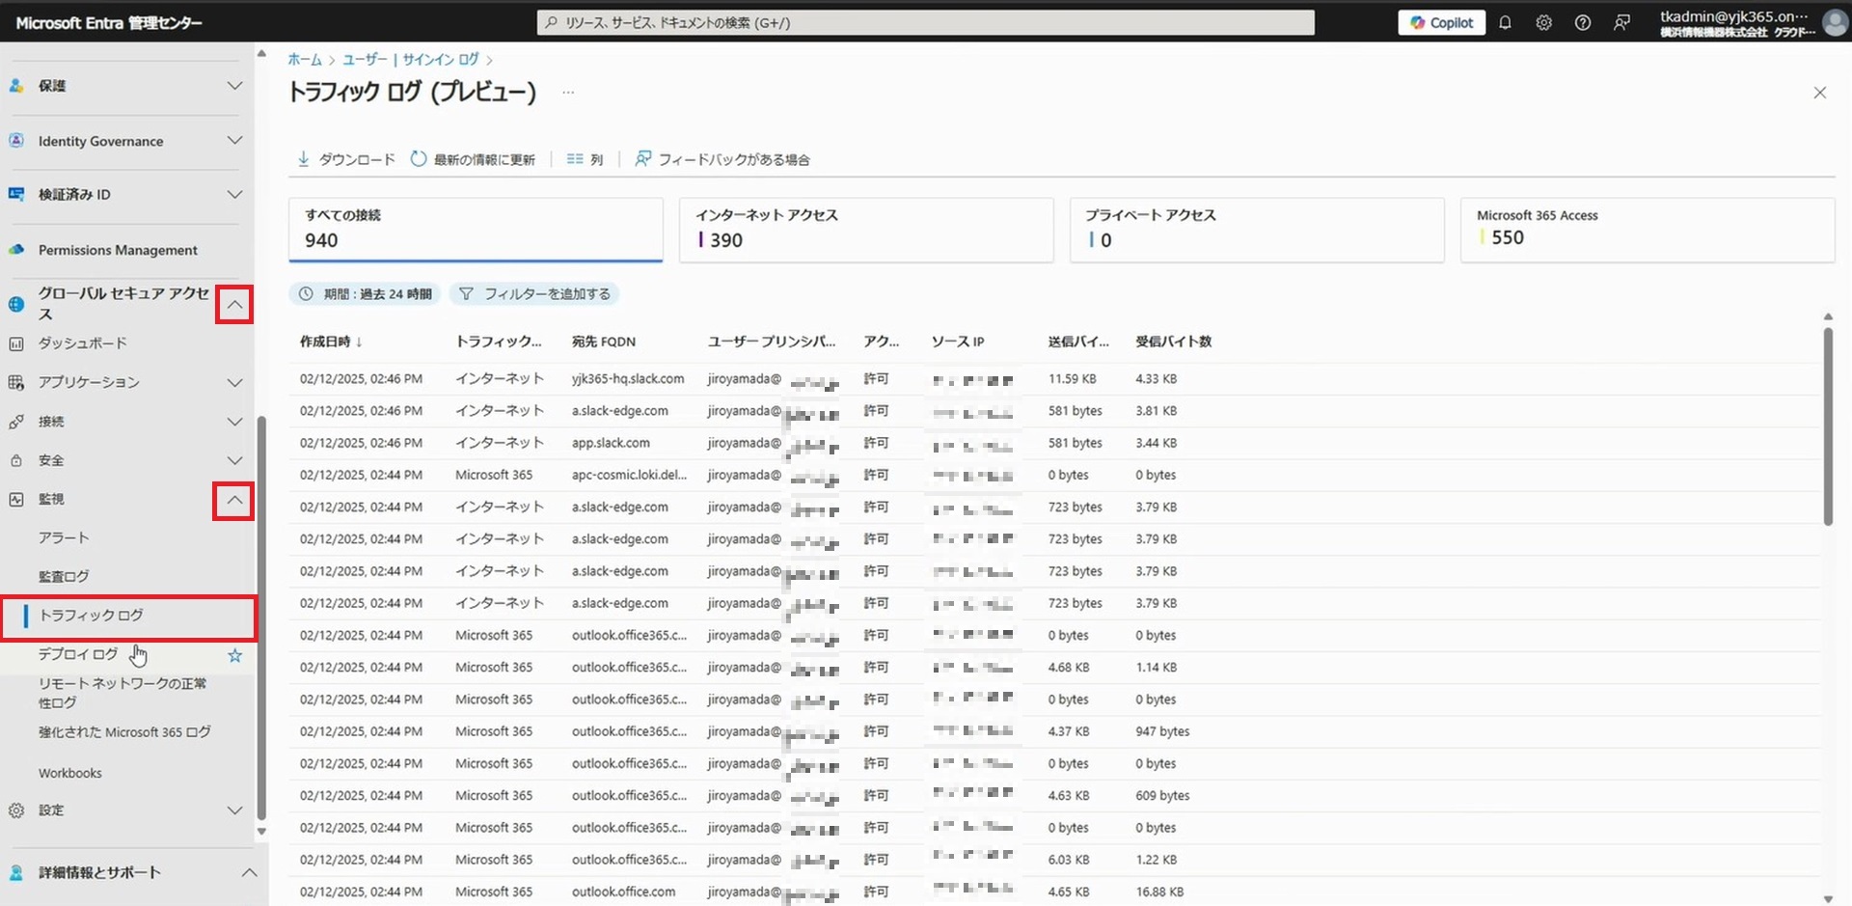This screenshot has height=906, width=1852.
Task: Click the ダウンロード toolbar button
Action: coord(346,159)
